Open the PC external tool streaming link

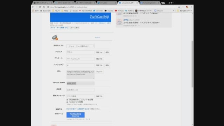[78, 109]
